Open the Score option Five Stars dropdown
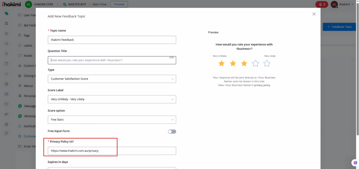The height and width of the screenshot is (169, 359). point(112,119)
